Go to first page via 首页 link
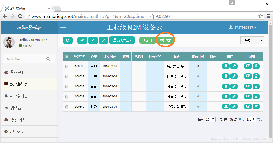The width and height of the screenshot is (273, 143). coord(241,119)
